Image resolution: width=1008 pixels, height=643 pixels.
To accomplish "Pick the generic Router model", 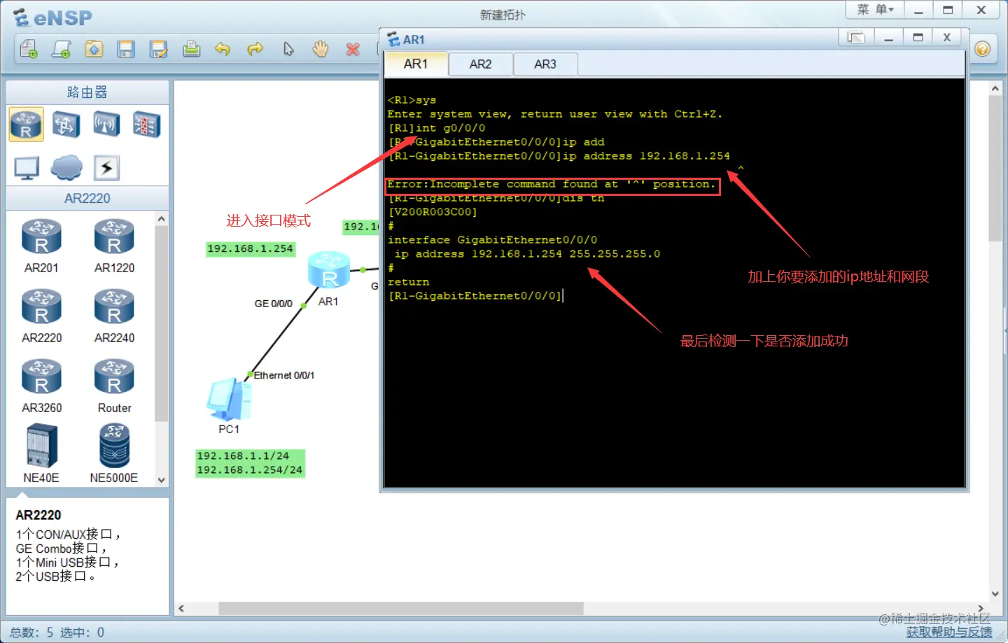I will 114,386.
